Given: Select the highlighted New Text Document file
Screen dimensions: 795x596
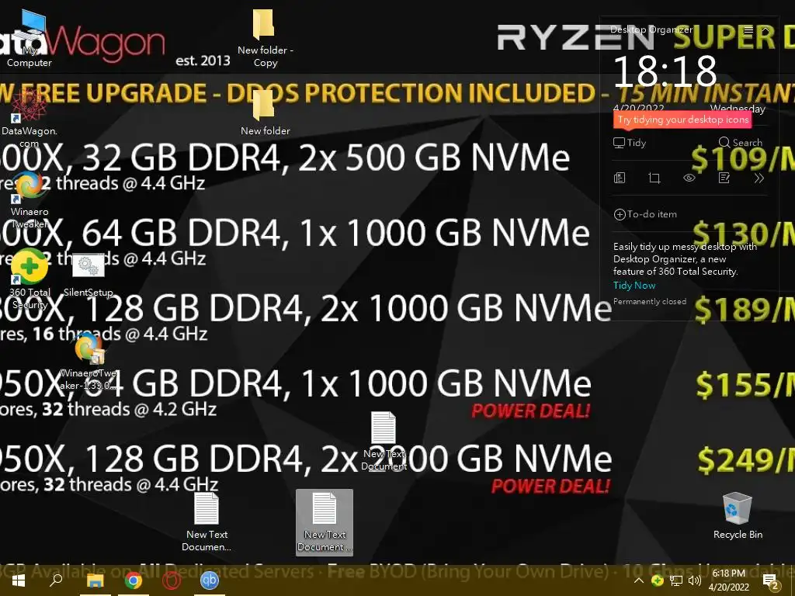Looking at the screenshot, I should click(325, 522).
